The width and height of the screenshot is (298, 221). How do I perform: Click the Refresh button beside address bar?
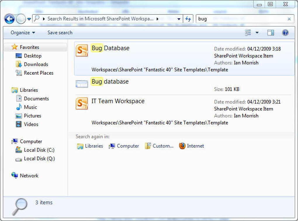[x=188, y=19]
